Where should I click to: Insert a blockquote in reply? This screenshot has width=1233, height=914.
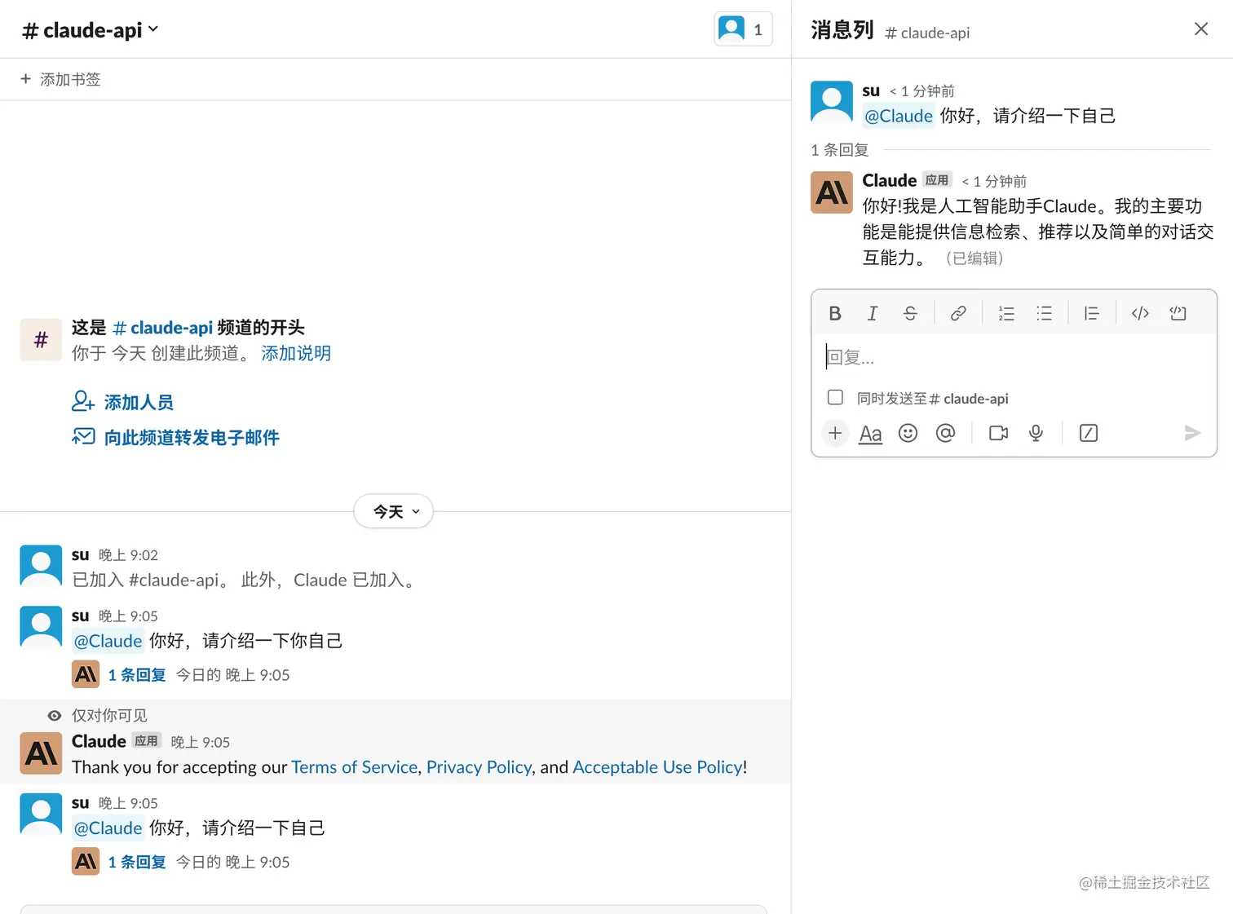1092,313
